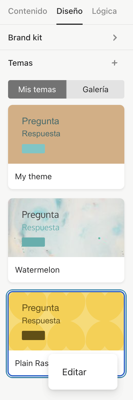Click the My theme name label
This screenshot has height=400, width=133.
coord(33,176)
